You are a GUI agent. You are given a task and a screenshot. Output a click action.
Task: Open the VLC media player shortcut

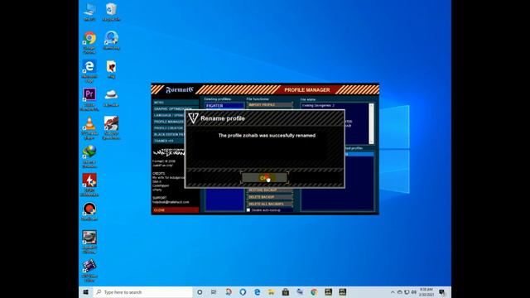pos(89,128)
